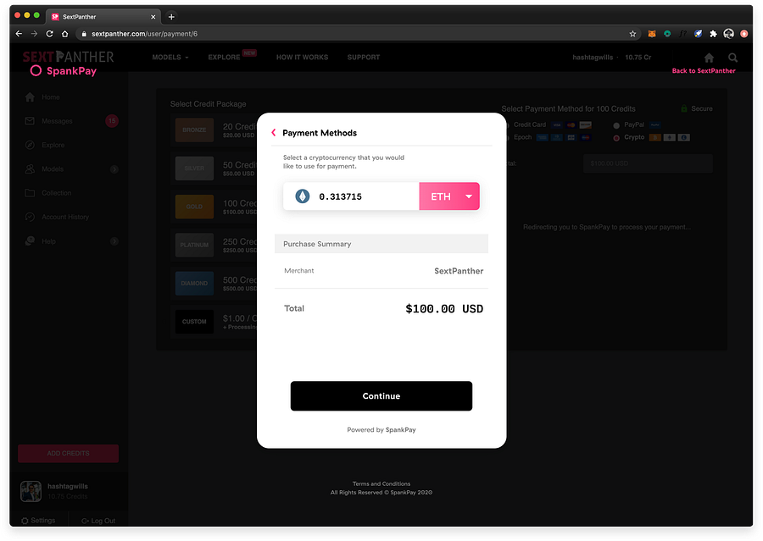Click the SpankPay logo
The height and width of the screenshot is (541, 763).
click(x=64, y=71)
